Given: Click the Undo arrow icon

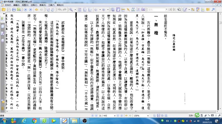Looking at the screenshot, I should 60,10.
